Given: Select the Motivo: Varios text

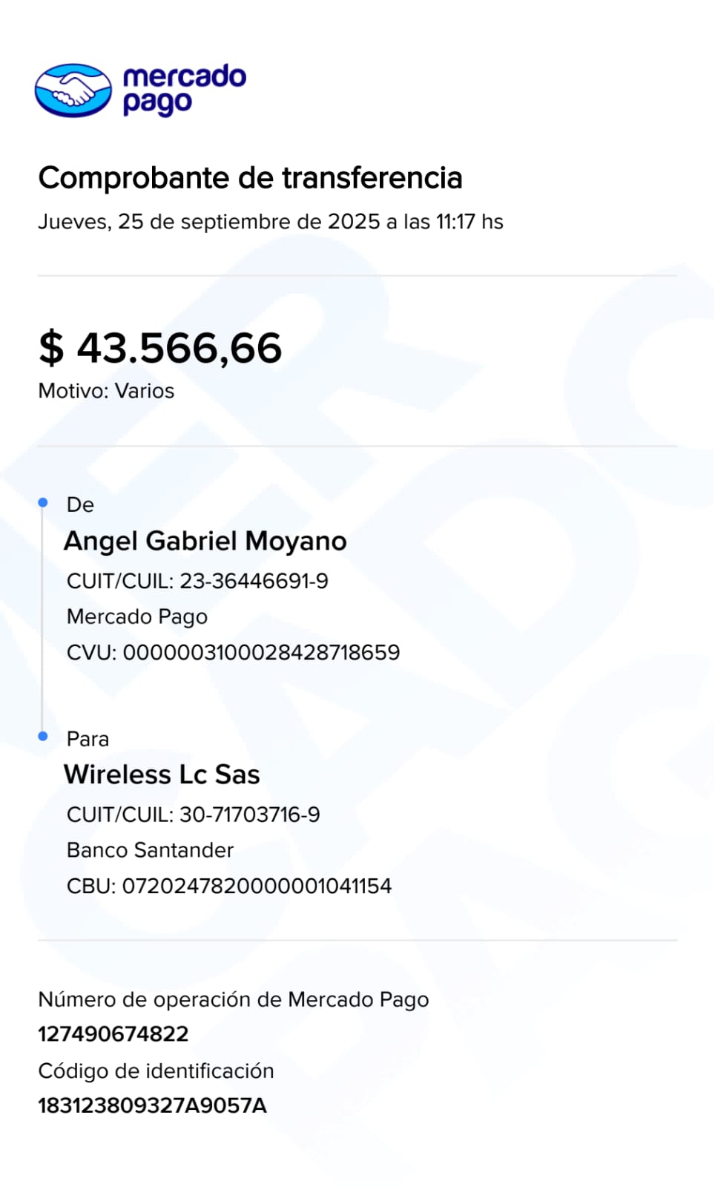Looking at the screenshot, I should pos(106,391).
